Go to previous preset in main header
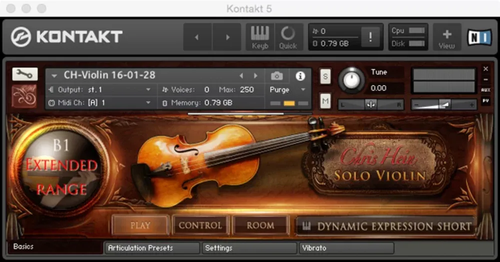500x262 pixels. pos(197,37)
